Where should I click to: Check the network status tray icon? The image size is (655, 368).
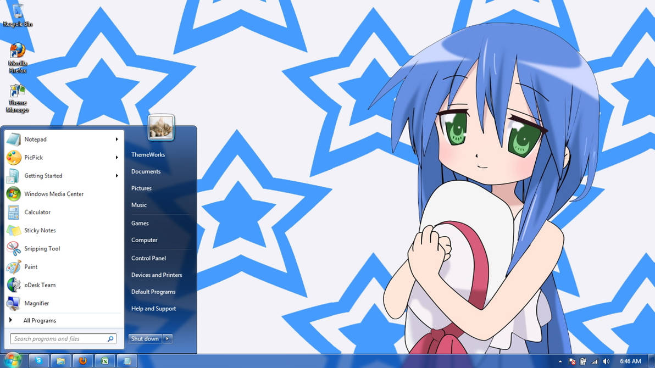pos(595,361)
